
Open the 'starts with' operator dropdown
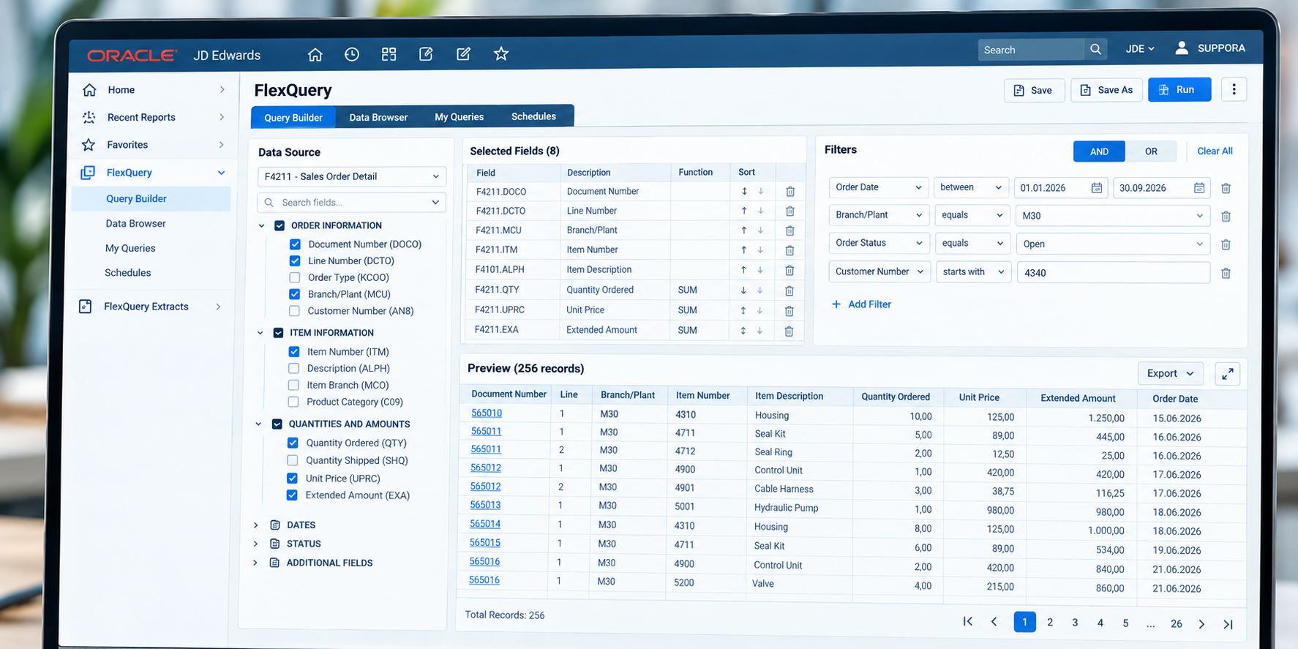[973, 271]
